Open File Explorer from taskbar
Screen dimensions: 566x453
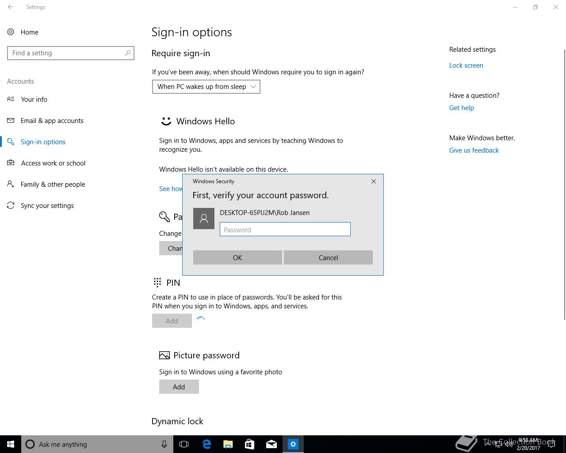point(228,444)
